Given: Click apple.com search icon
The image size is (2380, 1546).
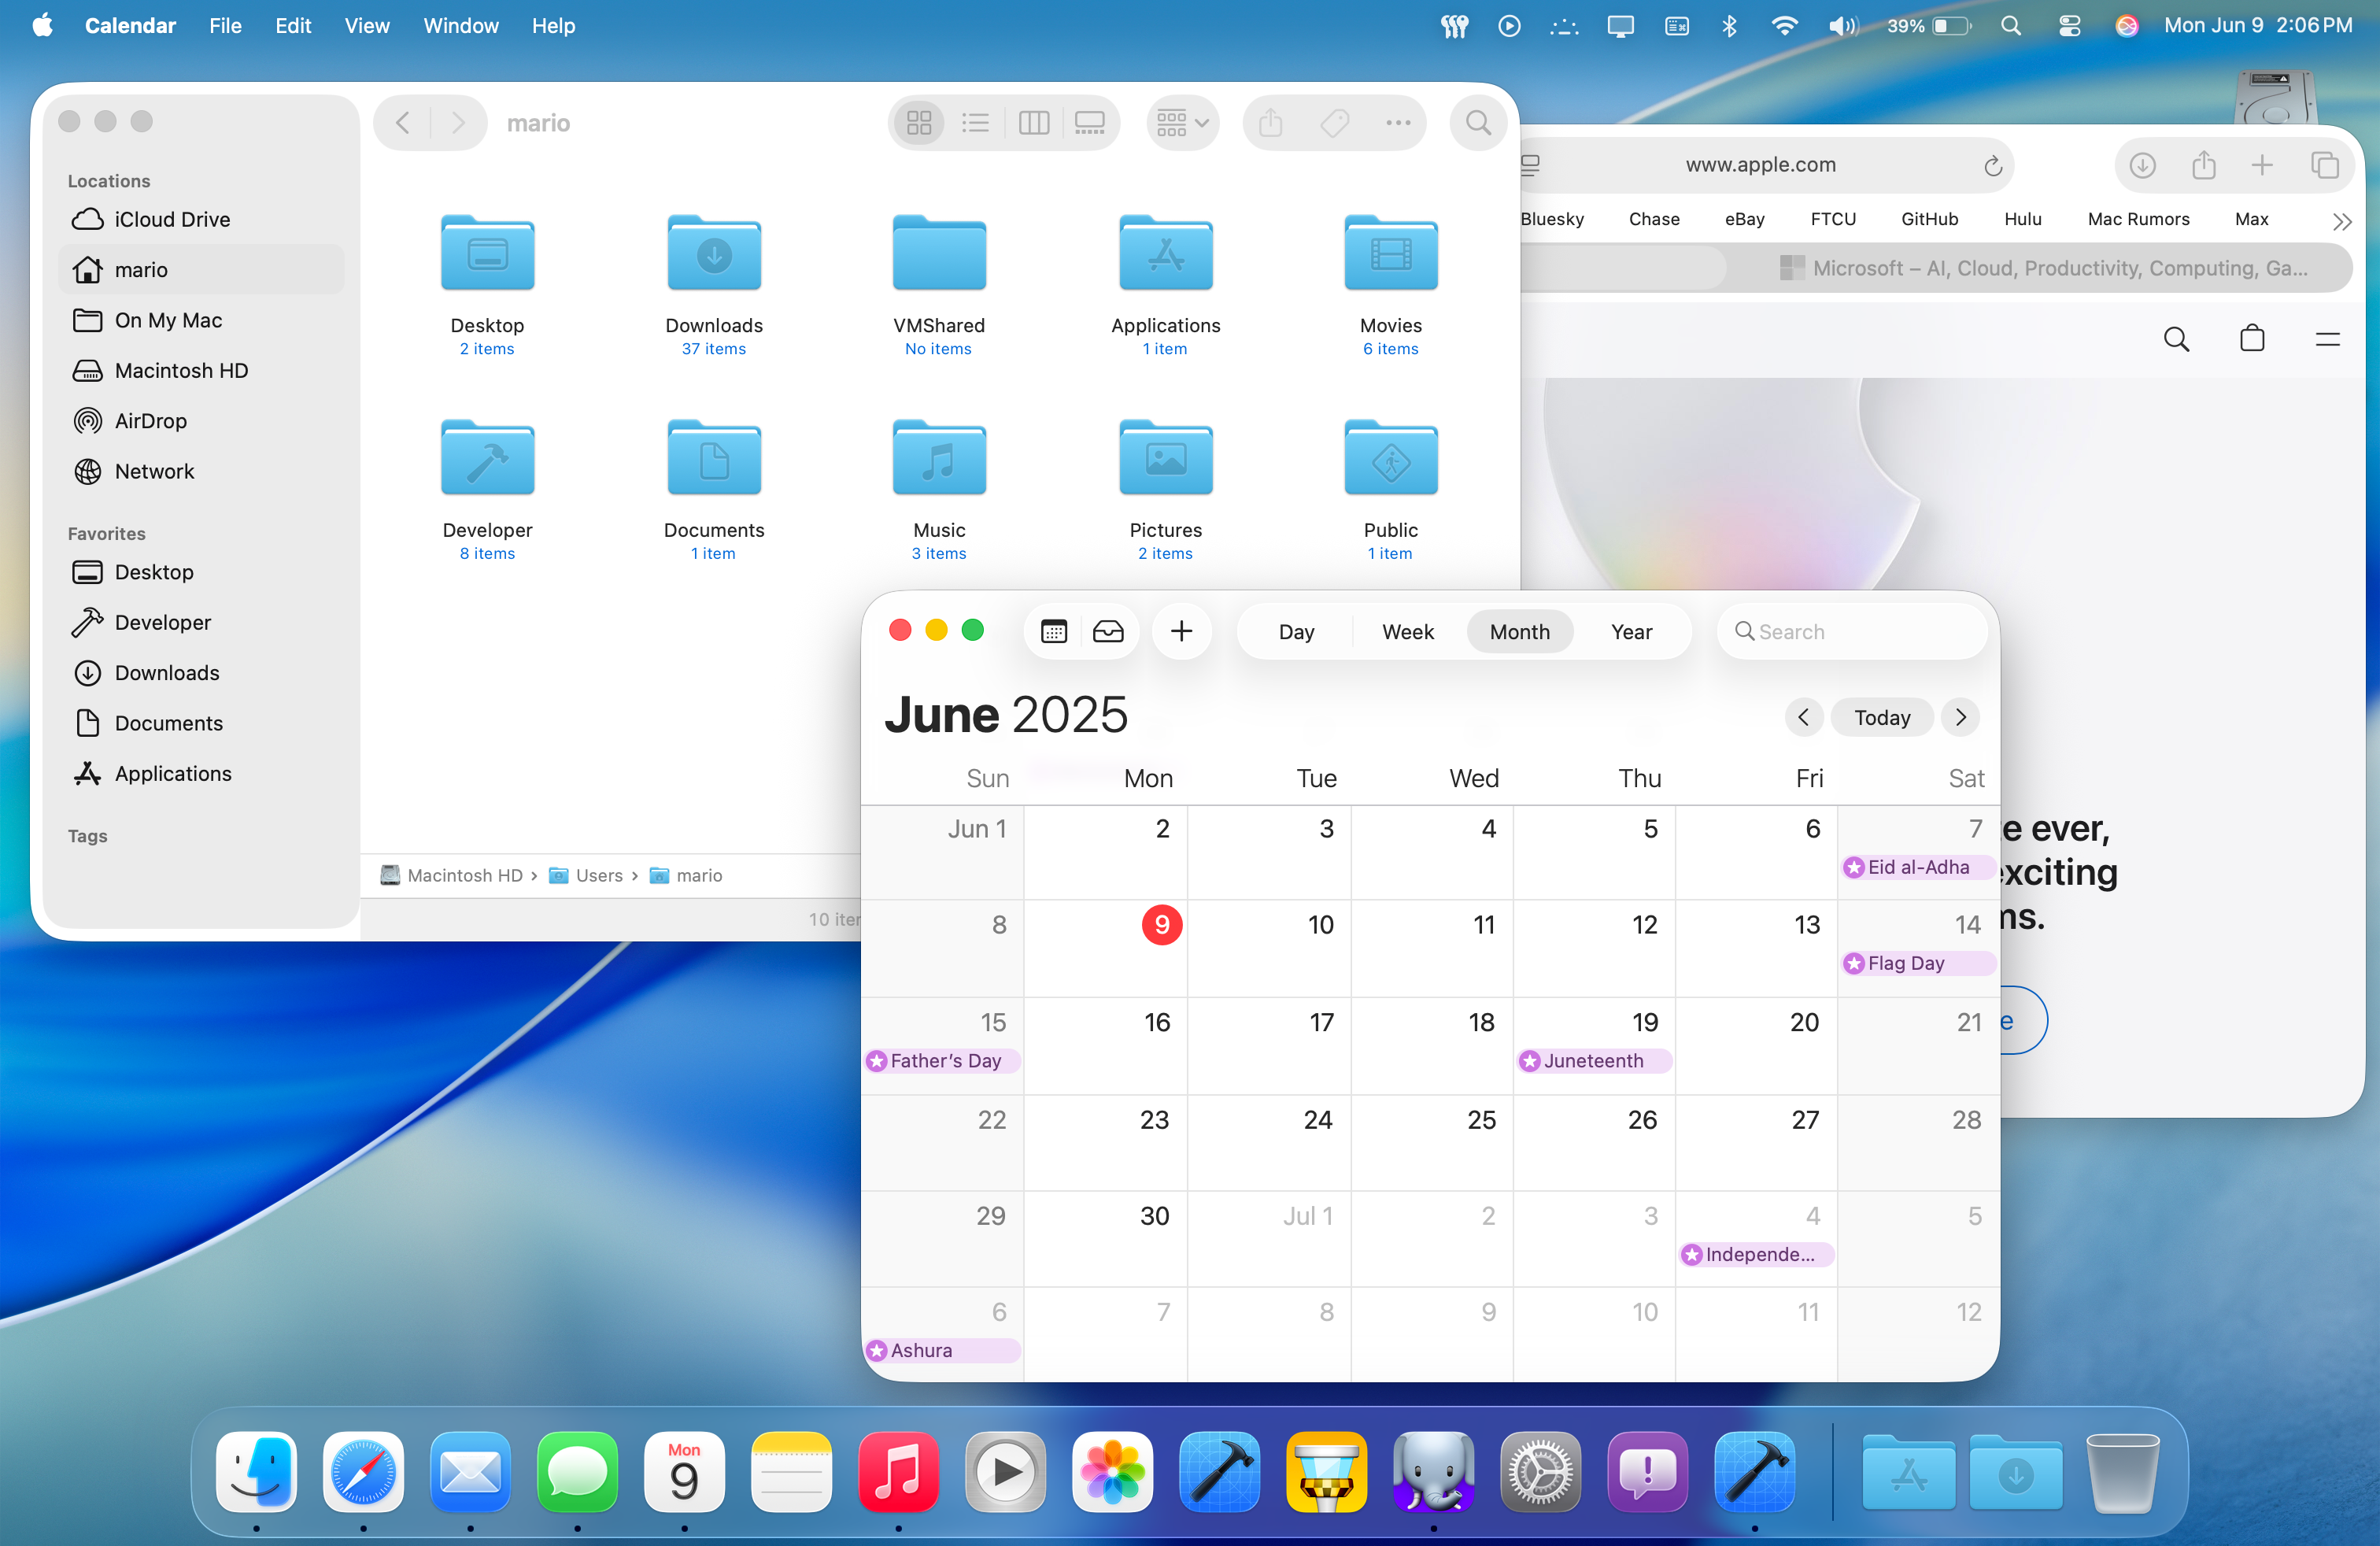Looking at the screenshot, I should (2175, 339).
